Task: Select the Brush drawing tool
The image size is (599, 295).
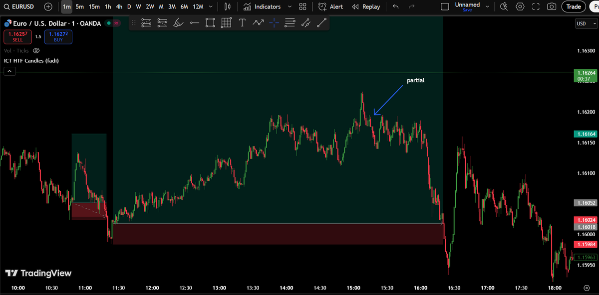Action: (x=178, y=22)
